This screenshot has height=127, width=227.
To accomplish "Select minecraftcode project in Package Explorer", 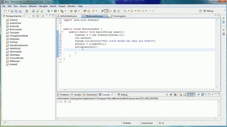I will [x=17, y=58].
